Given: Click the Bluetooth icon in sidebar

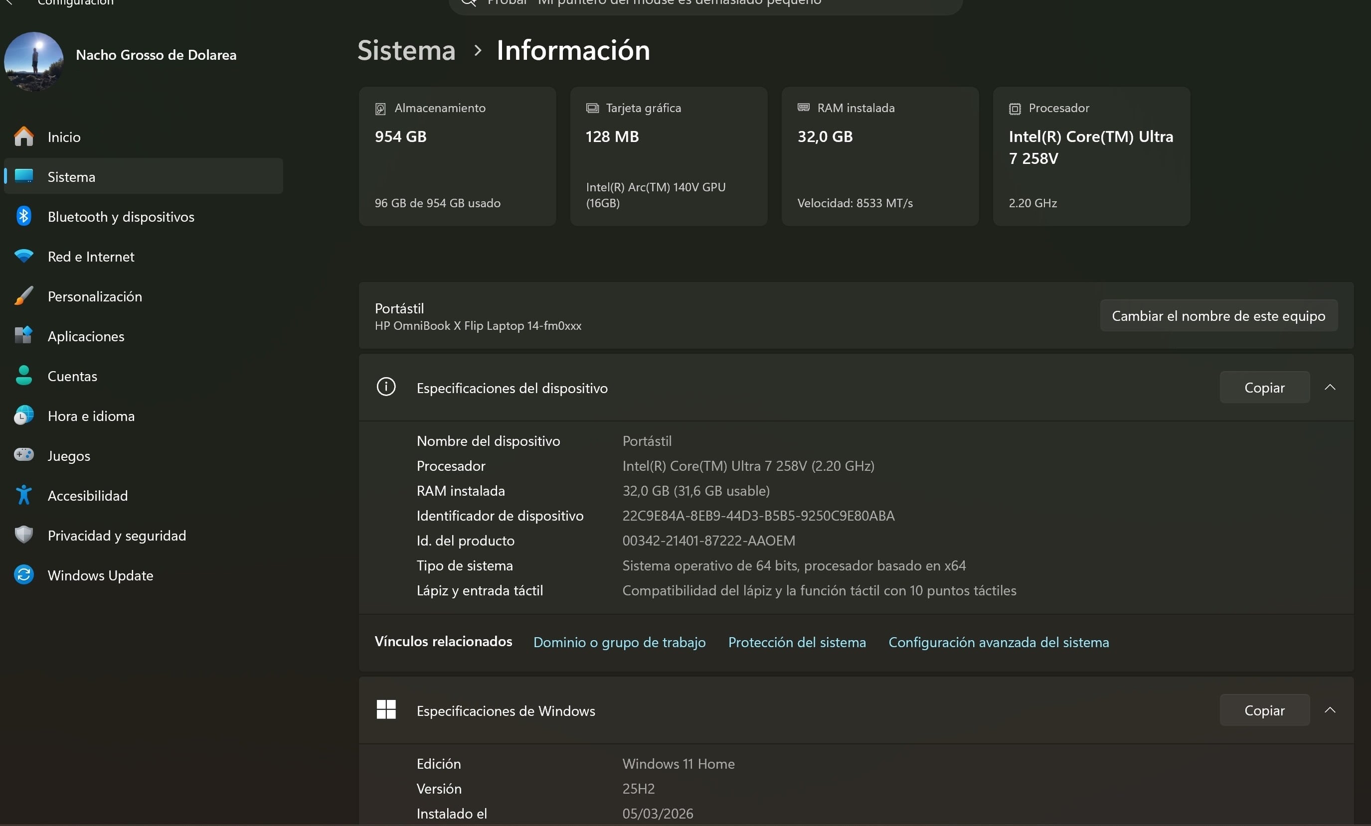Looking at the screenshot, I should pyautogui.click(x=23, y=216).
